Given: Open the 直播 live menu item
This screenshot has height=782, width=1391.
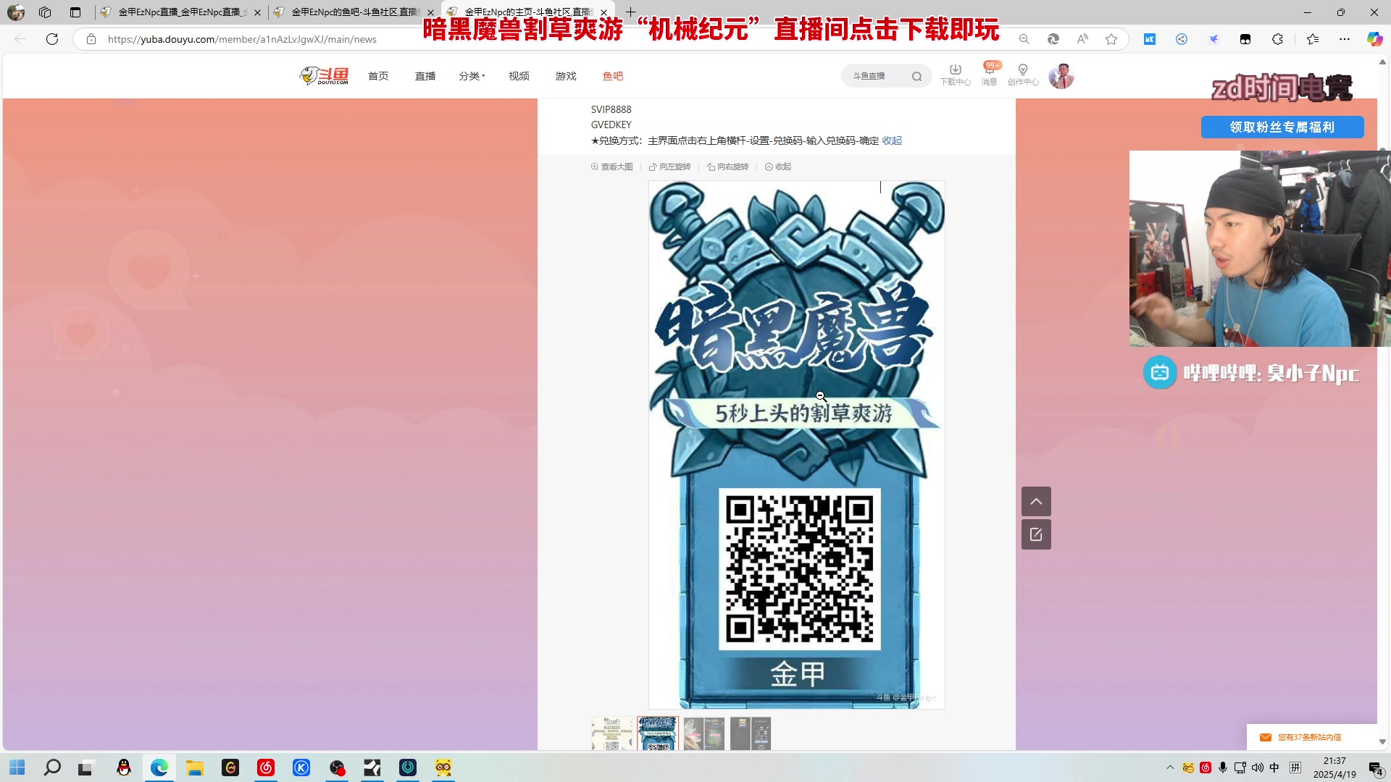Looking at the screenshot, I should point(425,76).
